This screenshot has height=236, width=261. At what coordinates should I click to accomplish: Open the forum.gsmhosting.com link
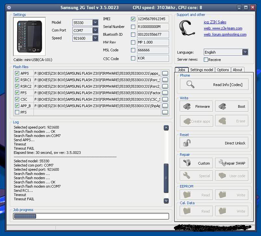pyautogui.click(x=225, y=34)
